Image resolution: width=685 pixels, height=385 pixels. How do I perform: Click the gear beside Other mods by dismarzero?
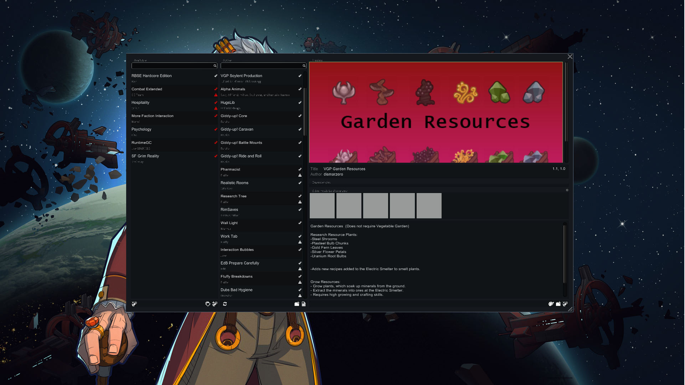(x=567, y=190)
